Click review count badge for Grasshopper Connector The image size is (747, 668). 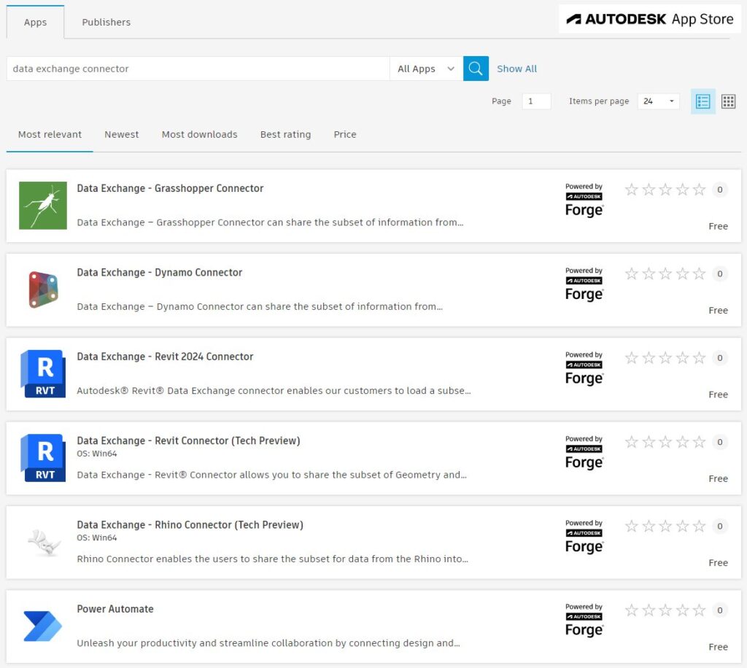pyautogui.click(x=719, y=190)
